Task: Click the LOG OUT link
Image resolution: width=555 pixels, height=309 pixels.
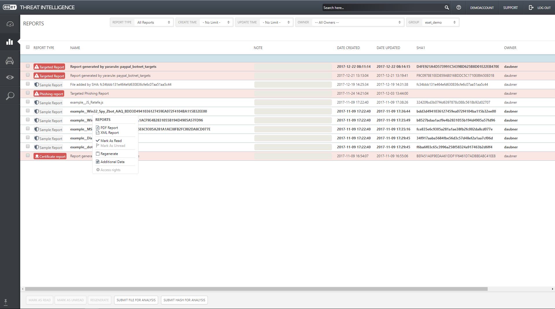Action: (x=540, y=8)
